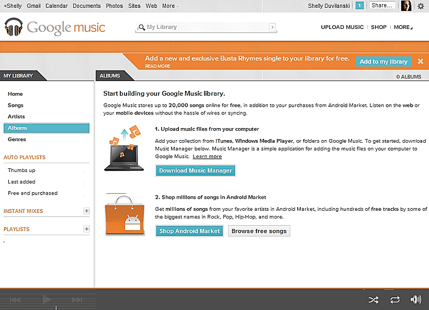The image size is (429, 310).
Task: Open the MORE dropdown in header
Action: (x=403, y=27)
